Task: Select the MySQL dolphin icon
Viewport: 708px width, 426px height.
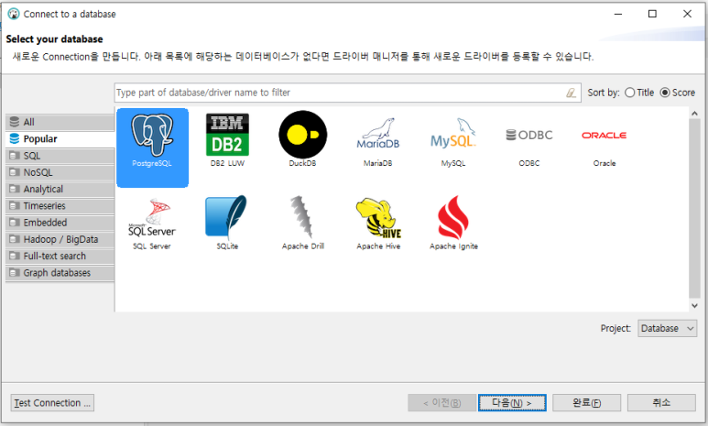Action: [453, 134]
